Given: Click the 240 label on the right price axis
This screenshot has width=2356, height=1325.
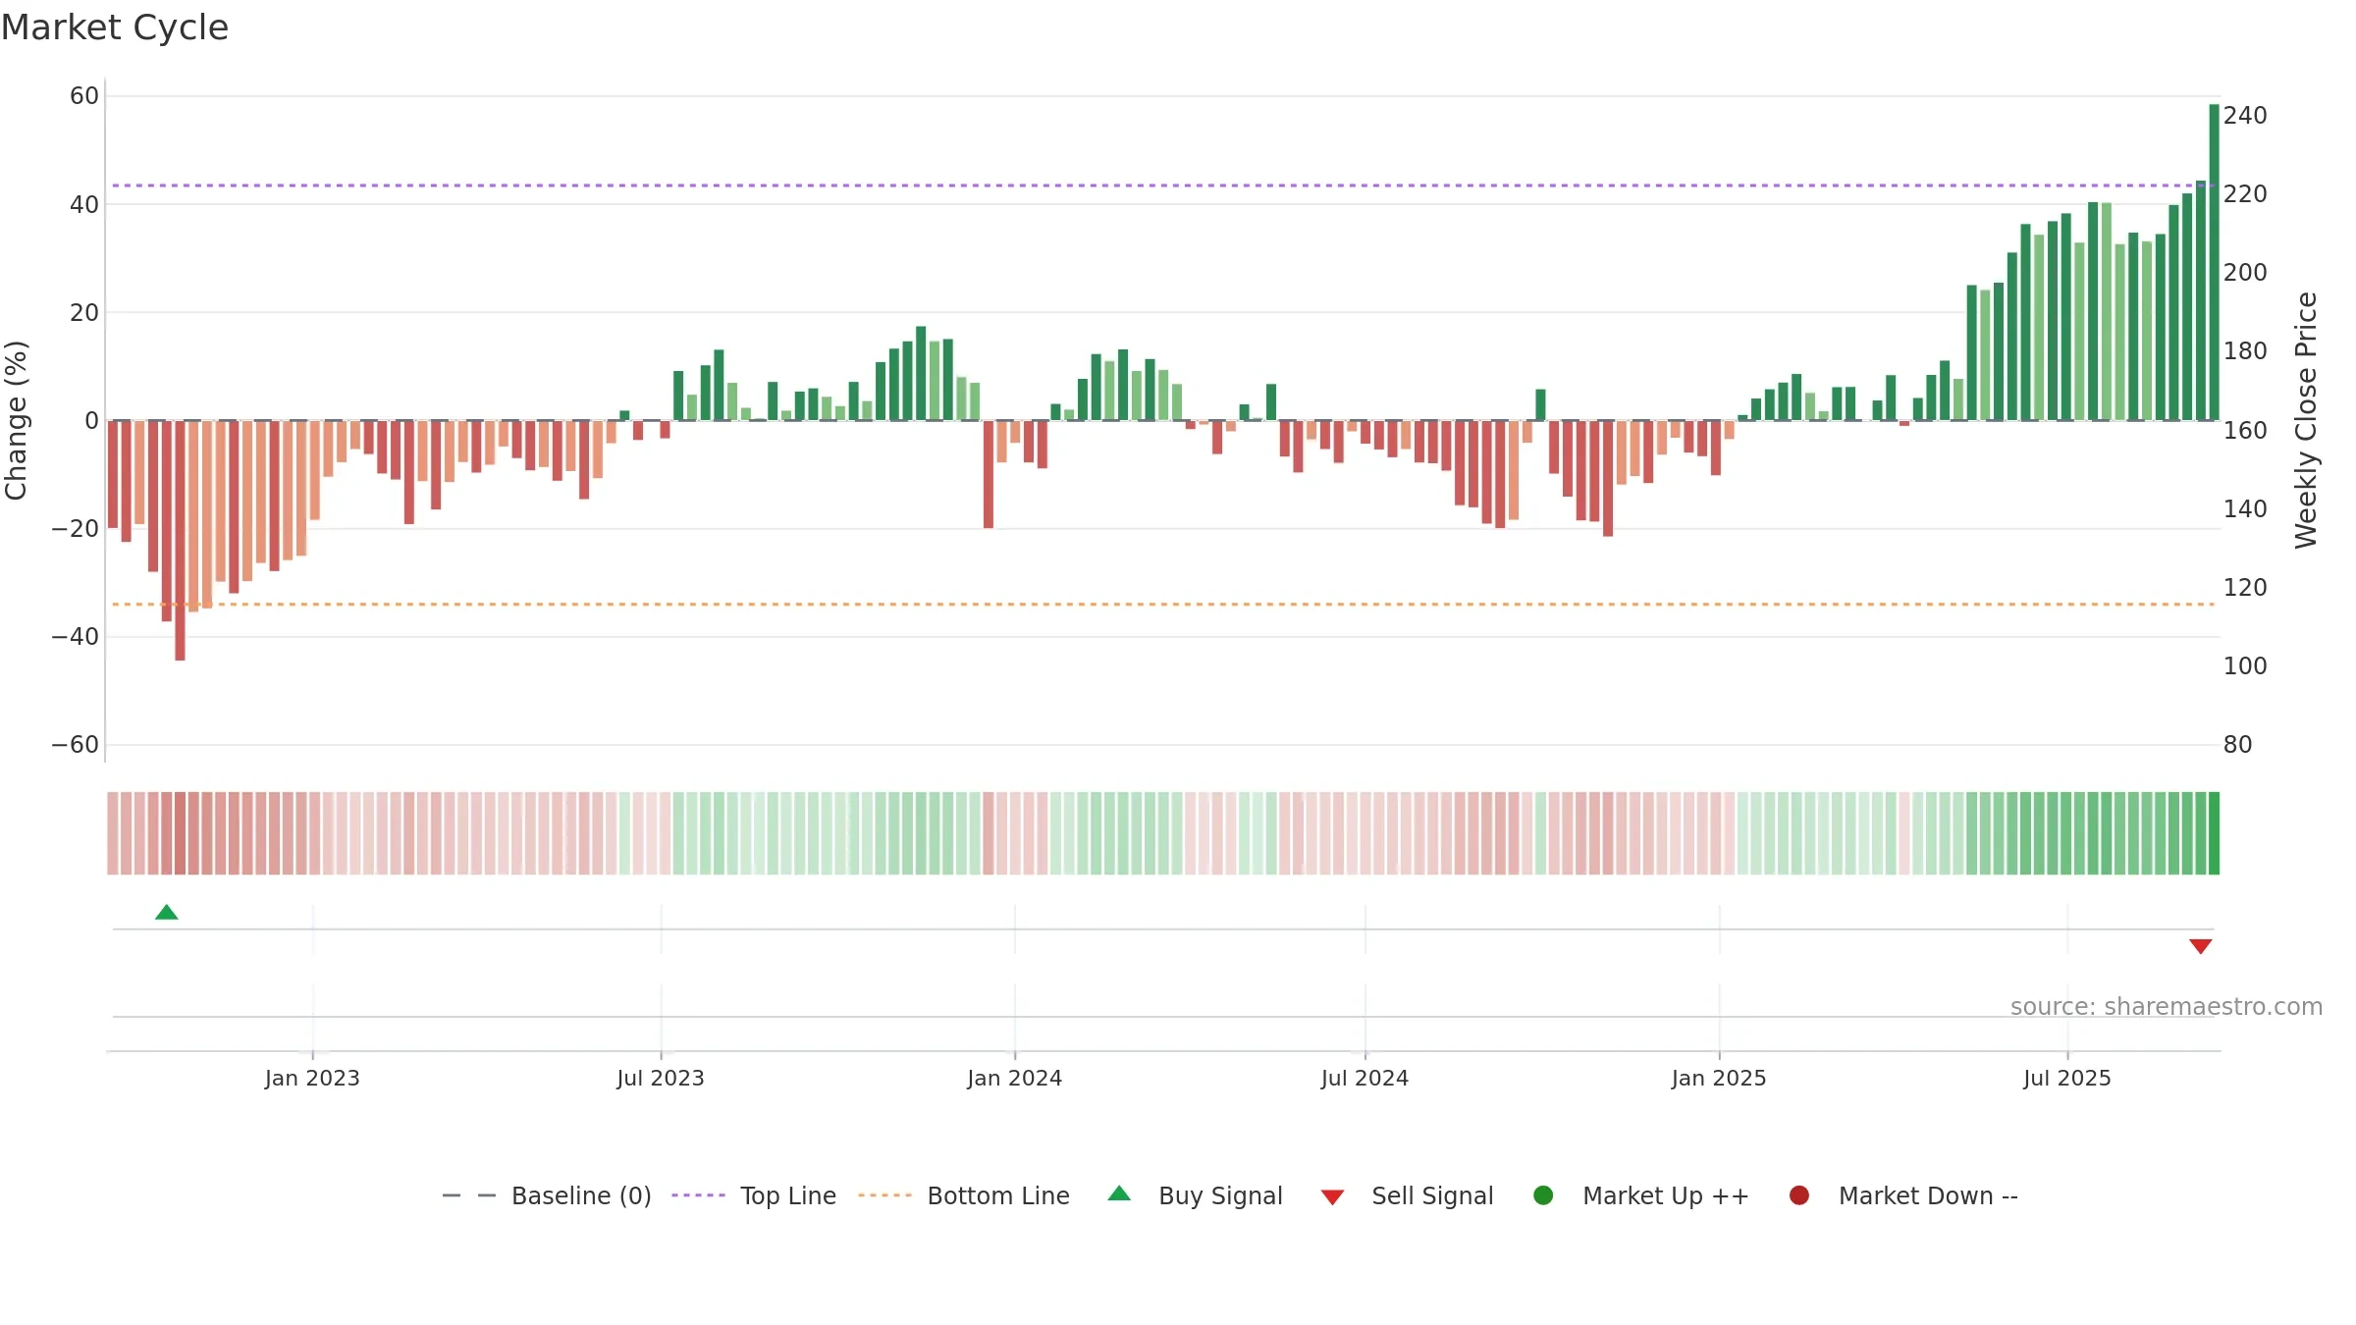Looking at the screenshot, I should pos(2245,116).
